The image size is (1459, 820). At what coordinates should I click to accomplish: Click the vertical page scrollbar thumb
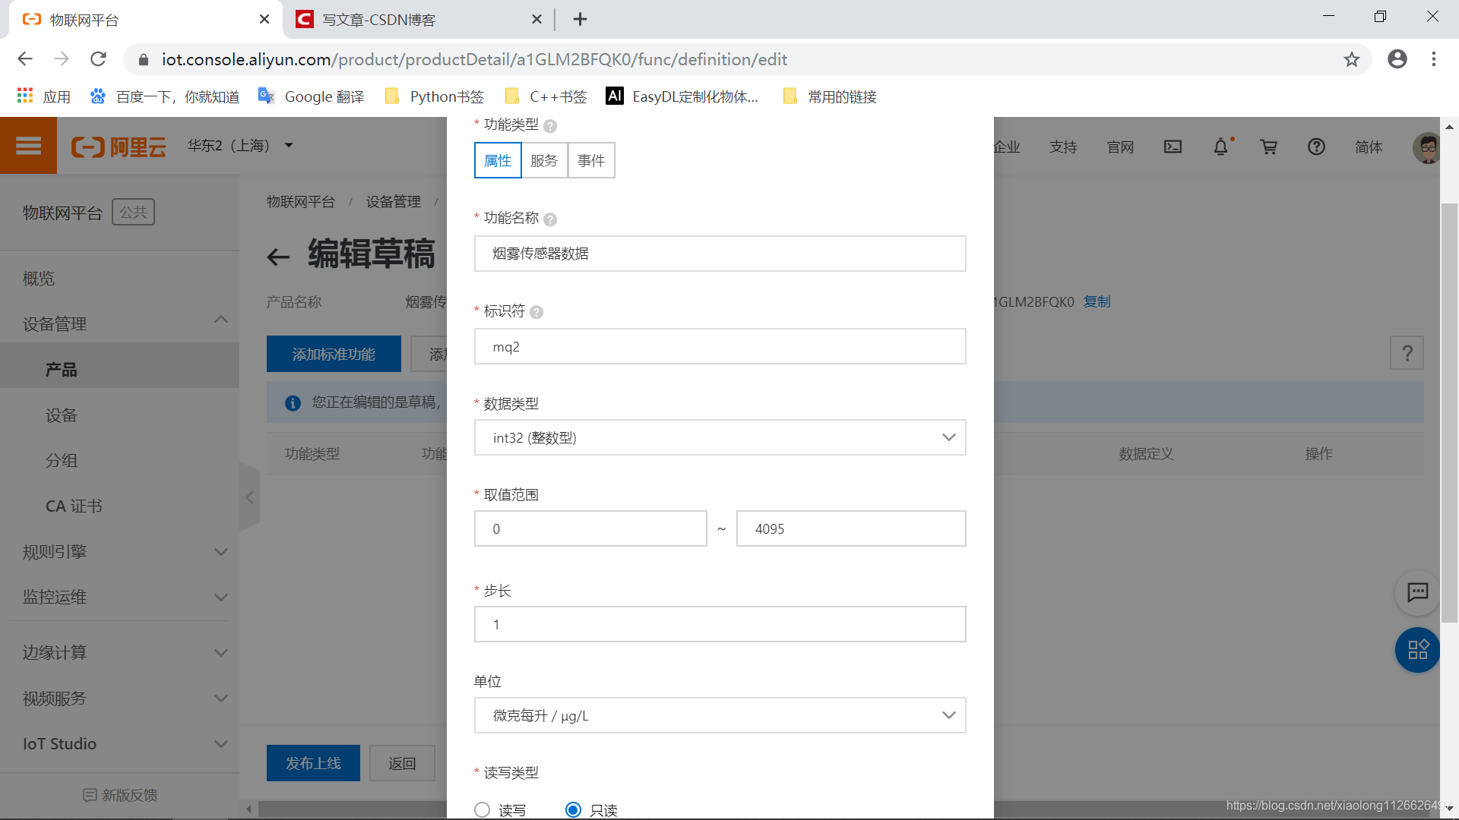coord(1449,412)
